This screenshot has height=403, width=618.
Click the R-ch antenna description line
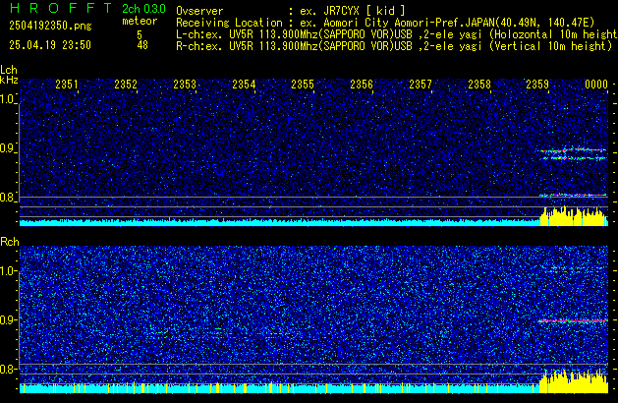point(394,46)
